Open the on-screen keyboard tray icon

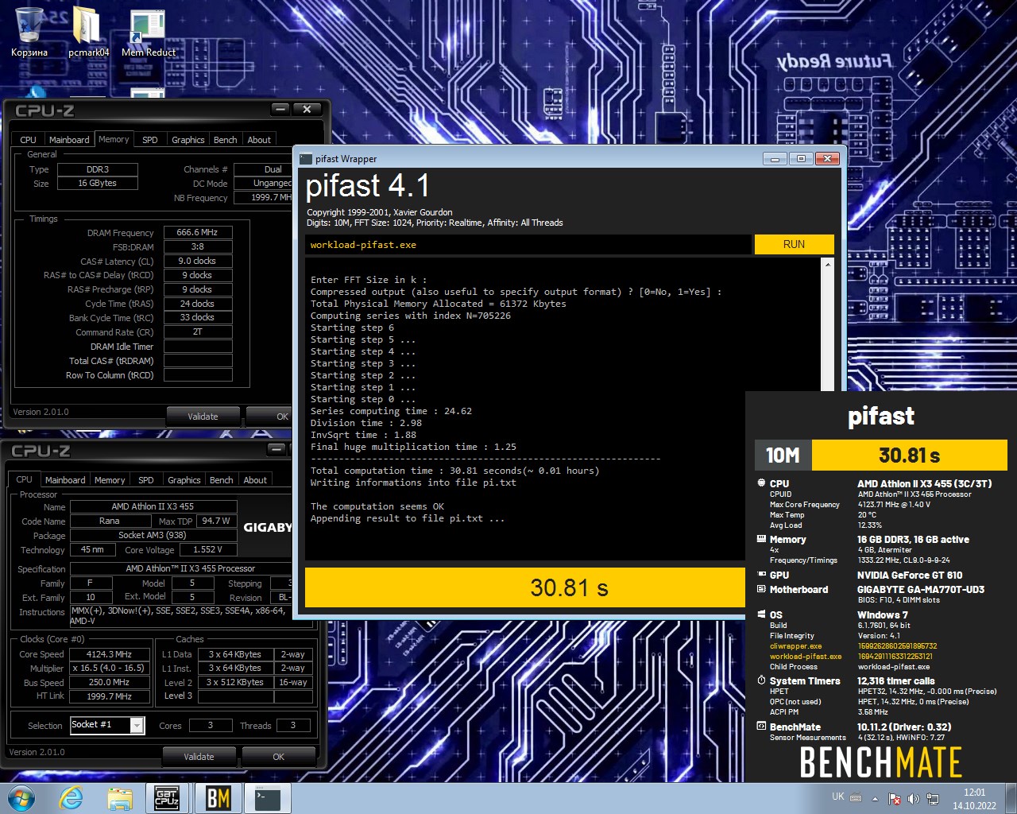coord(856,798)
